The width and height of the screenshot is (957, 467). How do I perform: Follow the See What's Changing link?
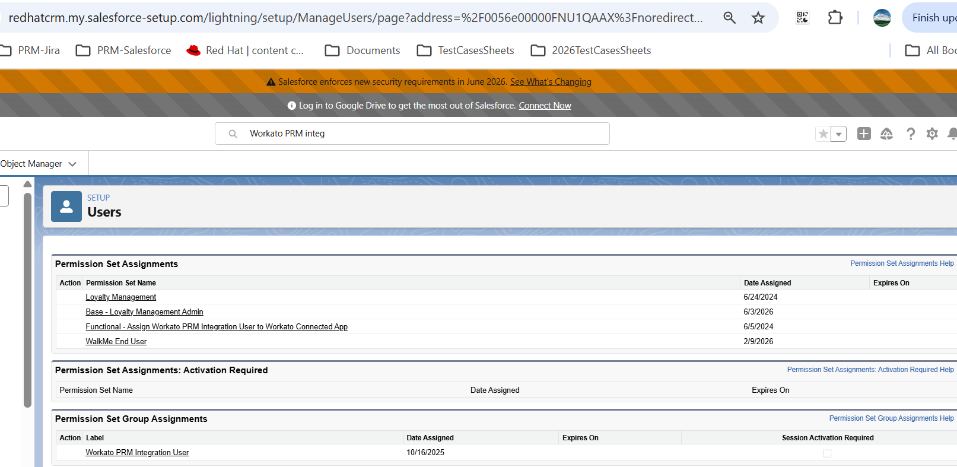pos(551,82)
